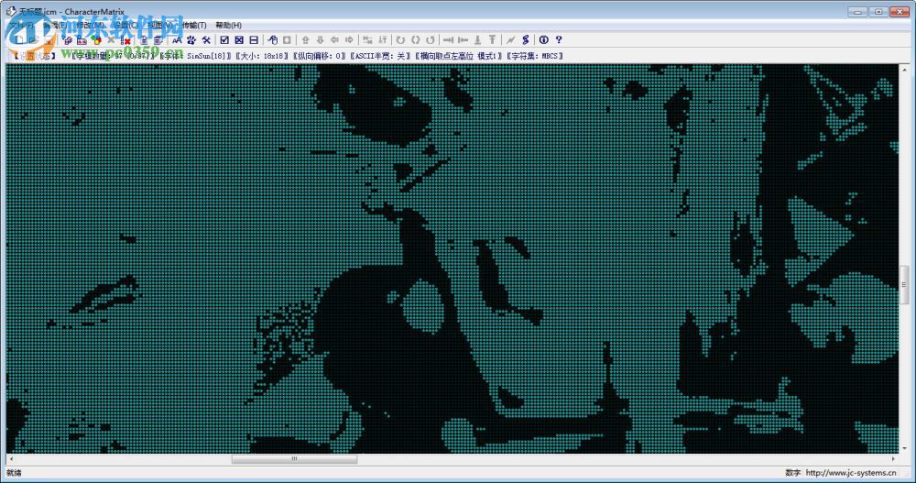The width and height of the screenshot is (916, 483).
Task: Click the lightning connect toolbar icon
Action: 510,39
